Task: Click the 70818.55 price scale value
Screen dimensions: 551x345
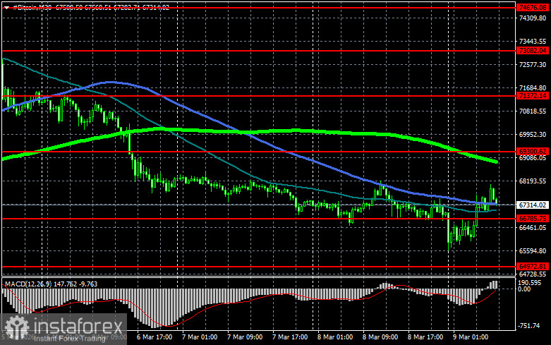Action: click(533, 111)
